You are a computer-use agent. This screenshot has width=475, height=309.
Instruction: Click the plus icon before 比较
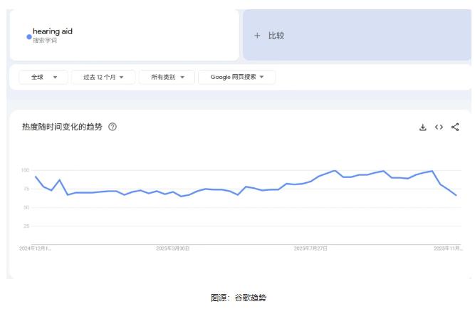tap(257, 36)
